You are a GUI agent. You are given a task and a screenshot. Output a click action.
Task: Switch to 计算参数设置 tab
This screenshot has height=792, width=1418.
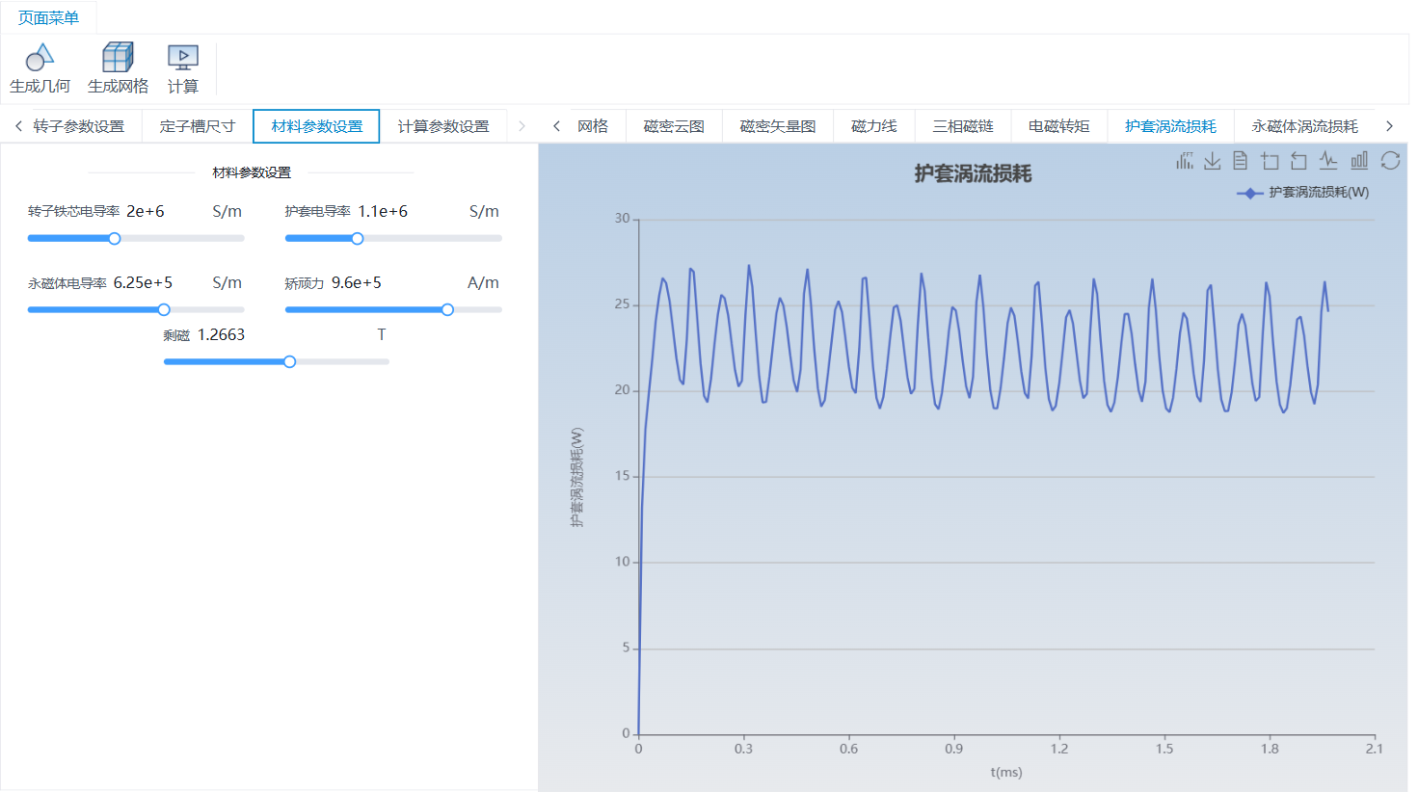click(x=443, y=126)
